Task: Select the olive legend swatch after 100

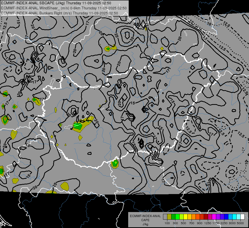Action: pos(169,217)
